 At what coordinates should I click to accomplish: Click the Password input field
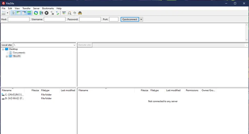pos(90,19)
